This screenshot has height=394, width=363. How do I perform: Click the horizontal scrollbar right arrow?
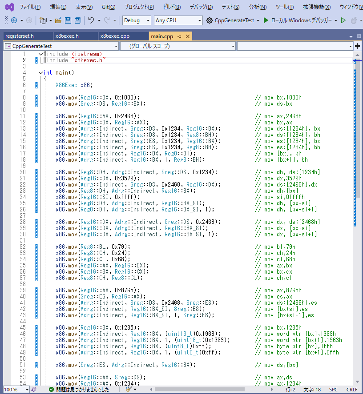pyautogui.click(x=272, y=390)
